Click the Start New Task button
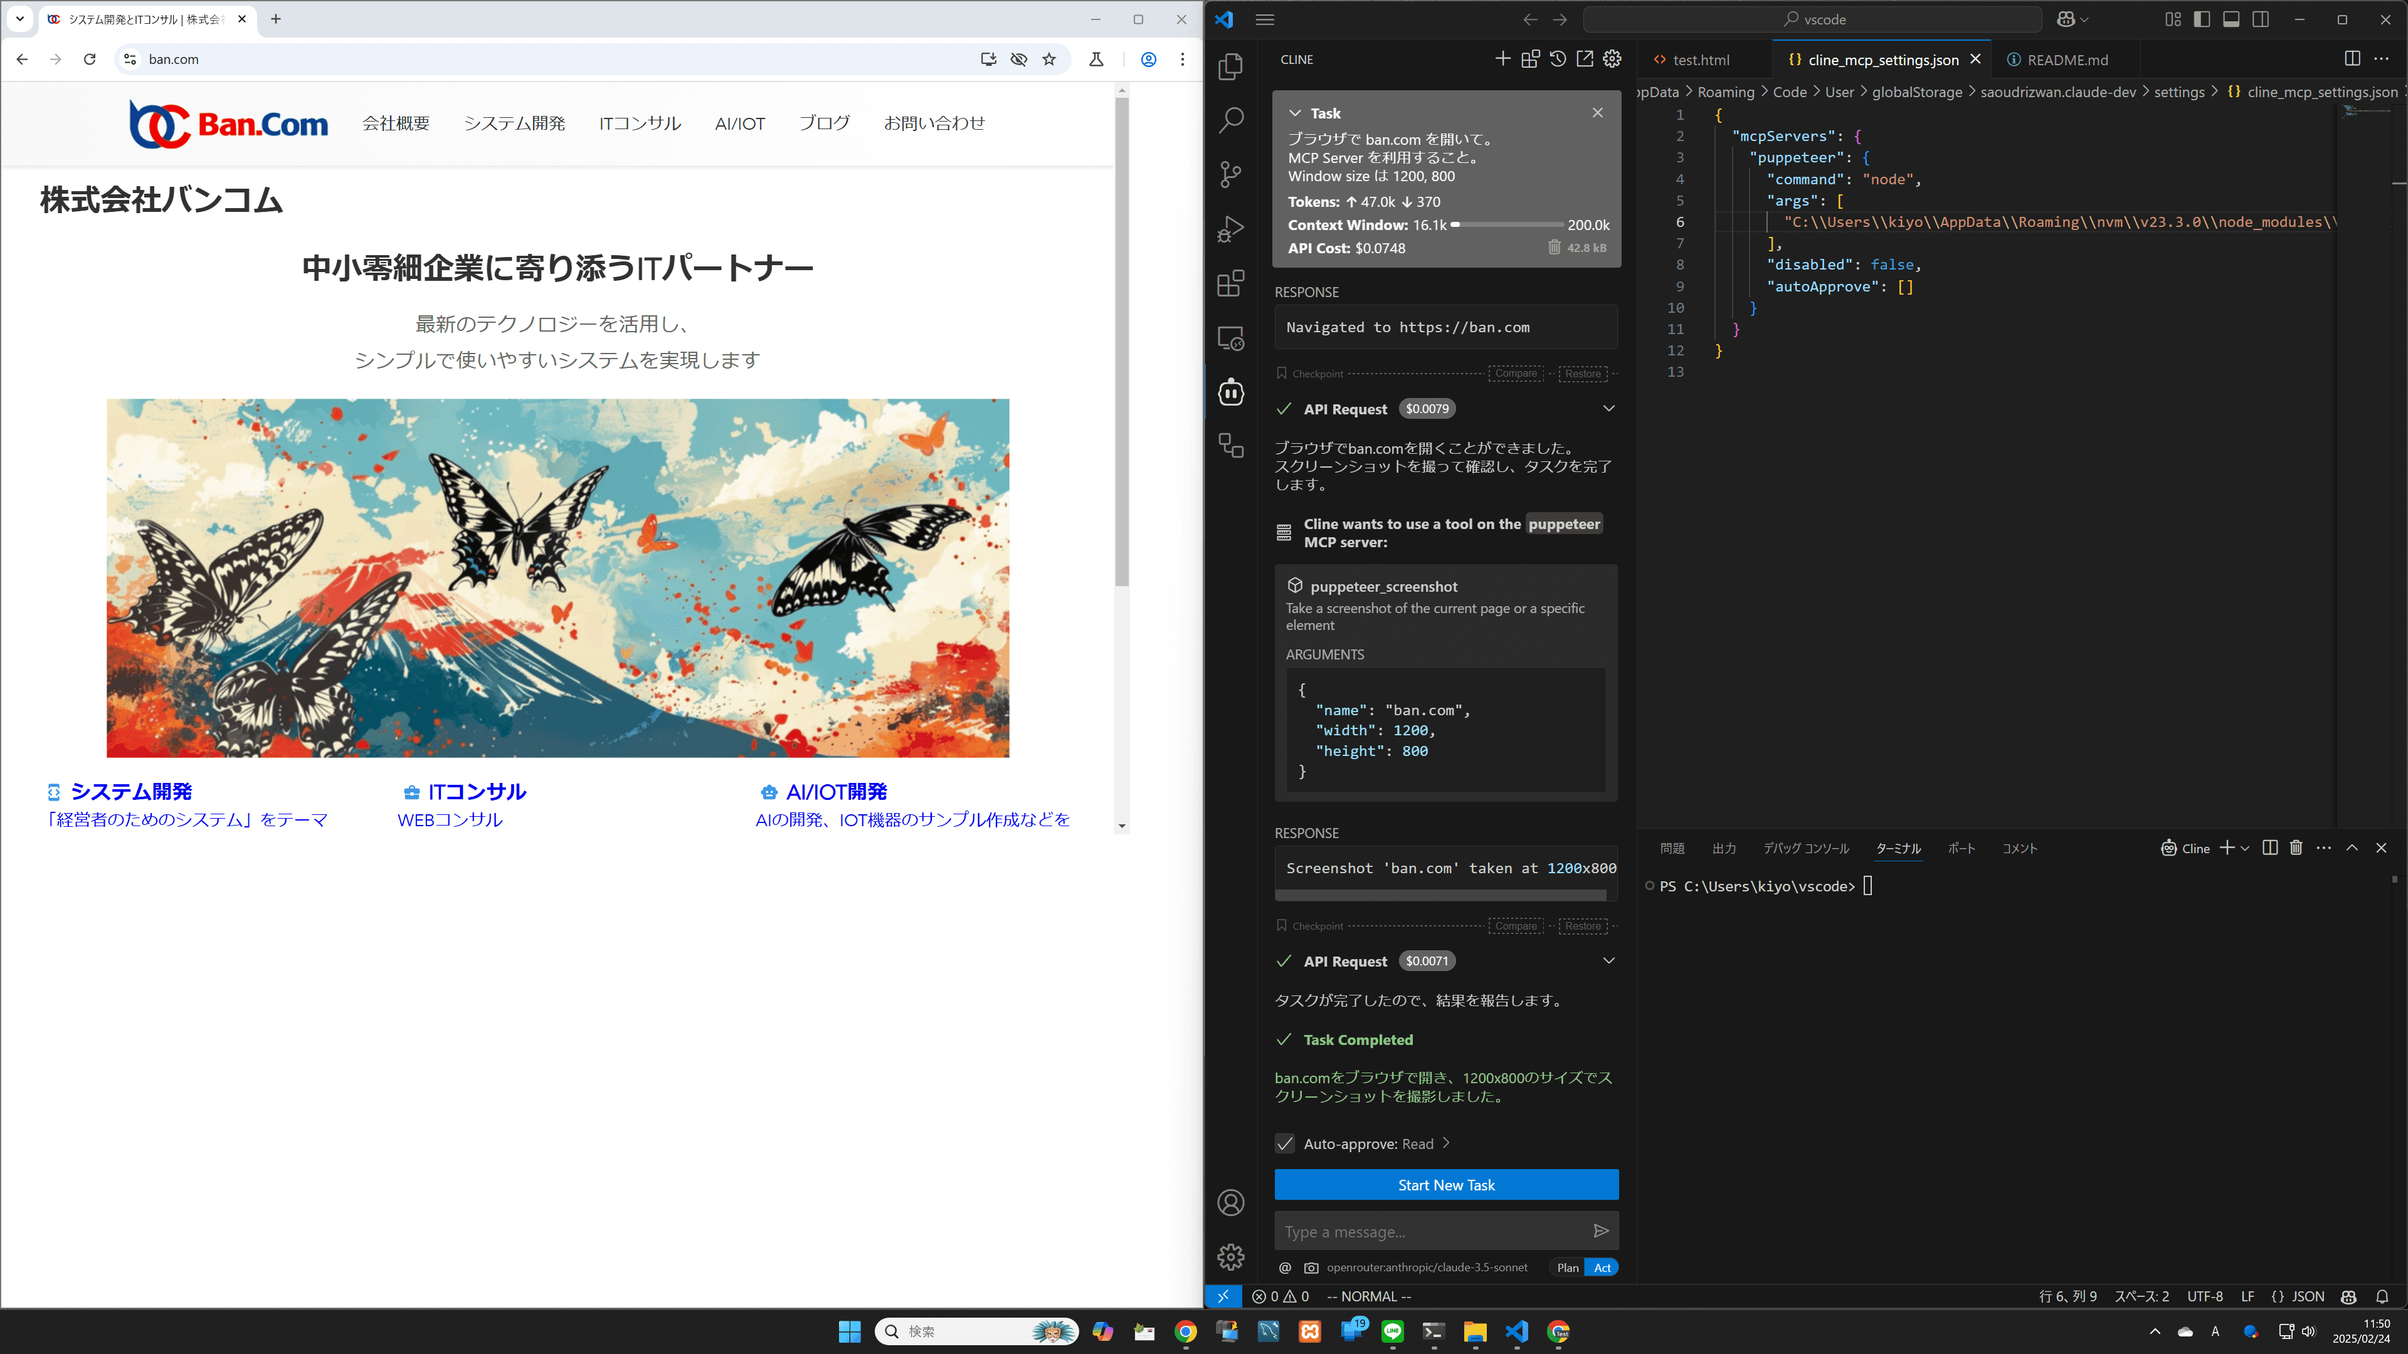The image size is (2408, 1354). (1446, 1185)
